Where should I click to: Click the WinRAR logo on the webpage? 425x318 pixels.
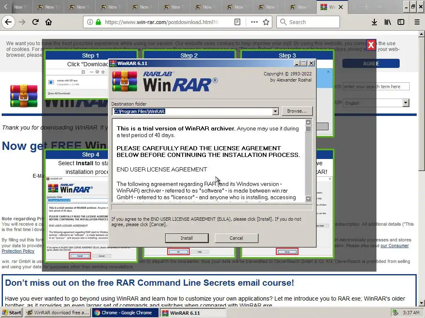click(24, 96)
